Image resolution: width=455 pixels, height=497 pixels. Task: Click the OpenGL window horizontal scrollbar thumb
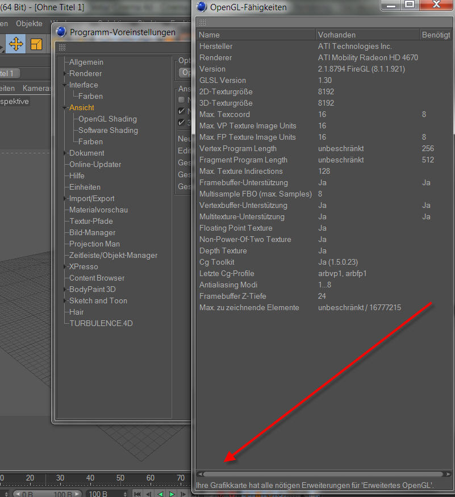coord(323,474)
